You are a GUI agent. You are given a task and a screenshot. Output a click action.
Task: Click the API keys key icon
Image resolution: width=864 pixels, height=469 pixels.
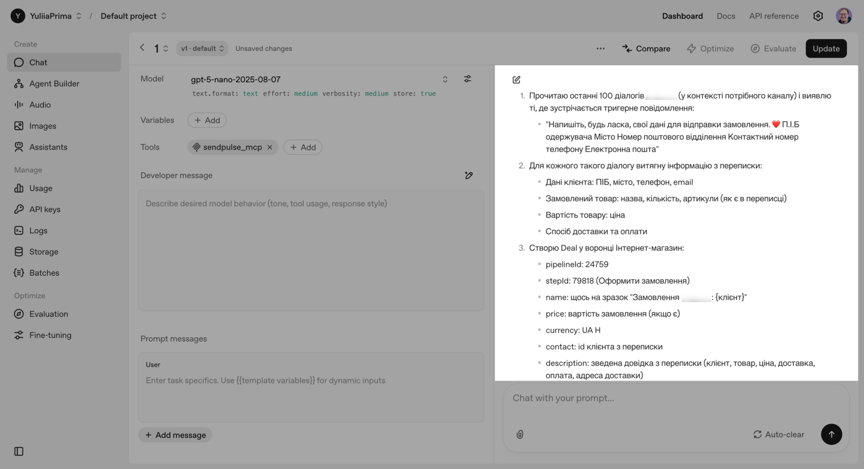(19, 209)
